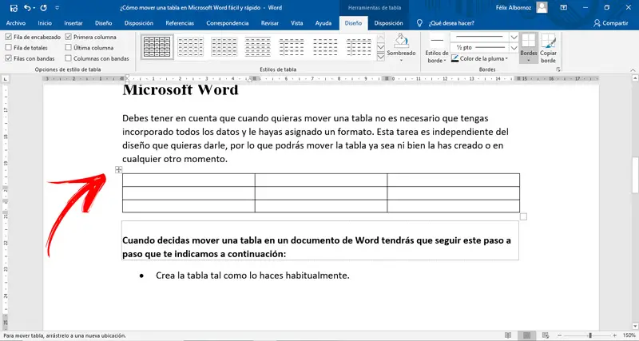The width and height of the screenshot is (639, 341).
Task: Click the vertical scrollbar up arrow
Action: (x=635, y=78)
